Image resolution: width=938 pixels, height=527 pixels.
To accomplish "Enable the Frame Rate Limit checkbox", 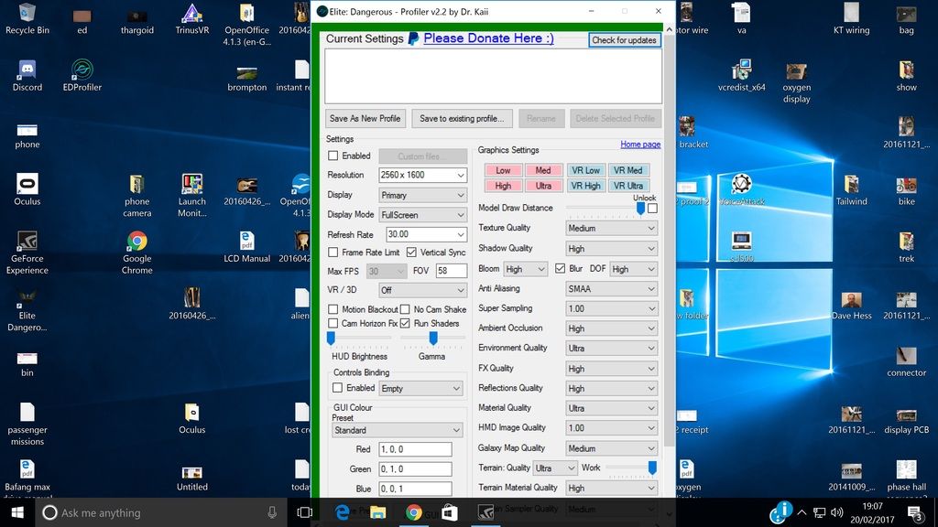I will click(333, 253).
